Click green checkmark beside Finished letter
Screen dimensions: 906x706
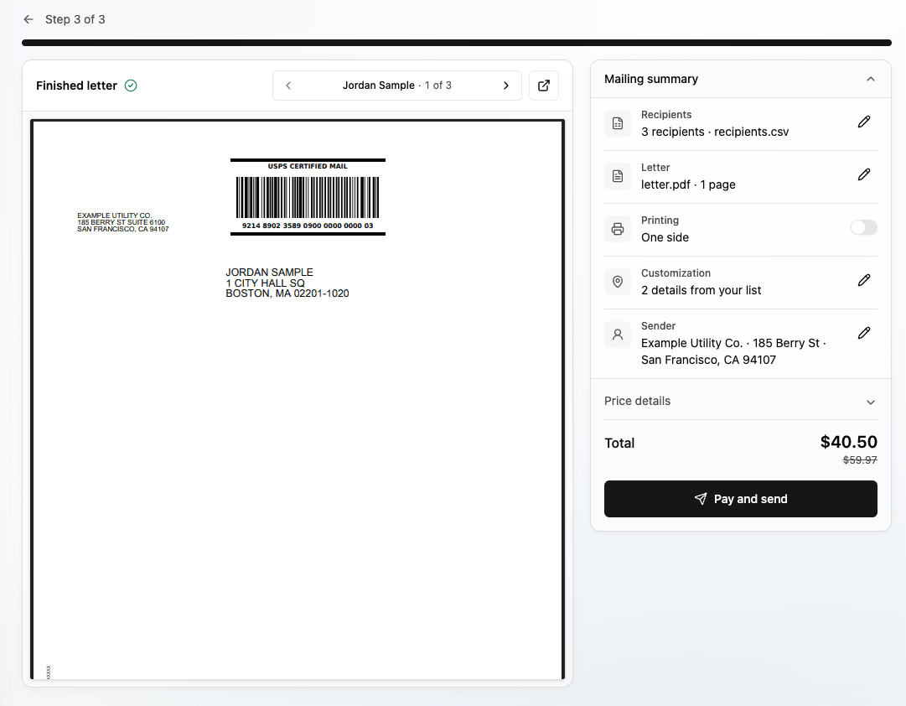pyautogui.click(x=131, y=86)
